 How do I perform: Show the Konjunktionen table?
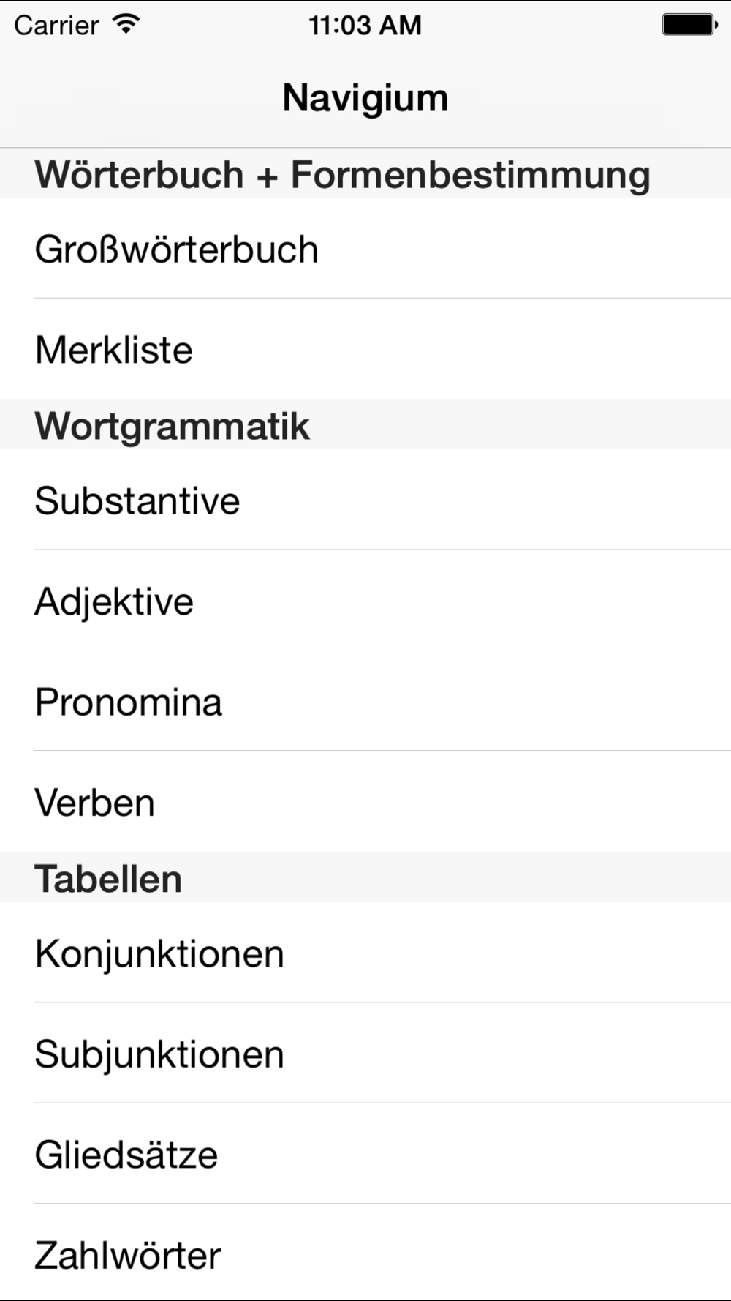[365, 953]
